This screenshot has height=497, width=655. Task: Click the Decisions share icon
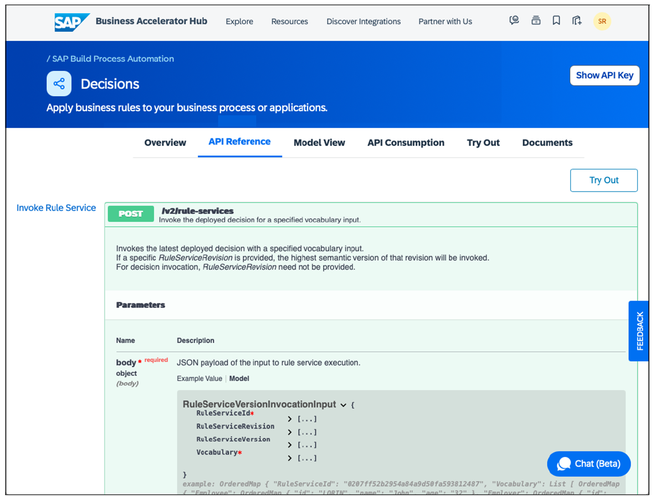[x=59, y=84]
